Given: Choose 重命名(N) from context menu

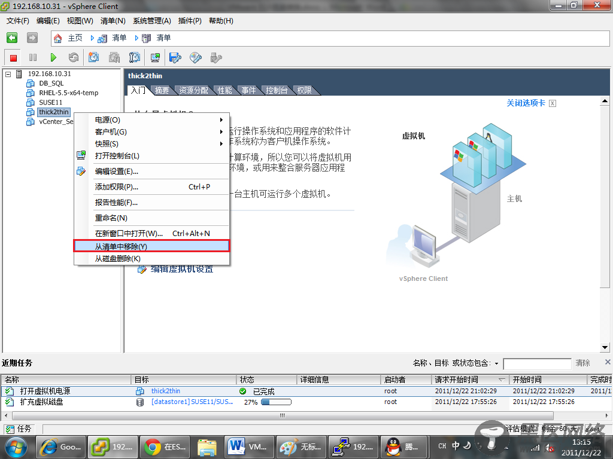Looking at the screenshot, I should (151, 218).
